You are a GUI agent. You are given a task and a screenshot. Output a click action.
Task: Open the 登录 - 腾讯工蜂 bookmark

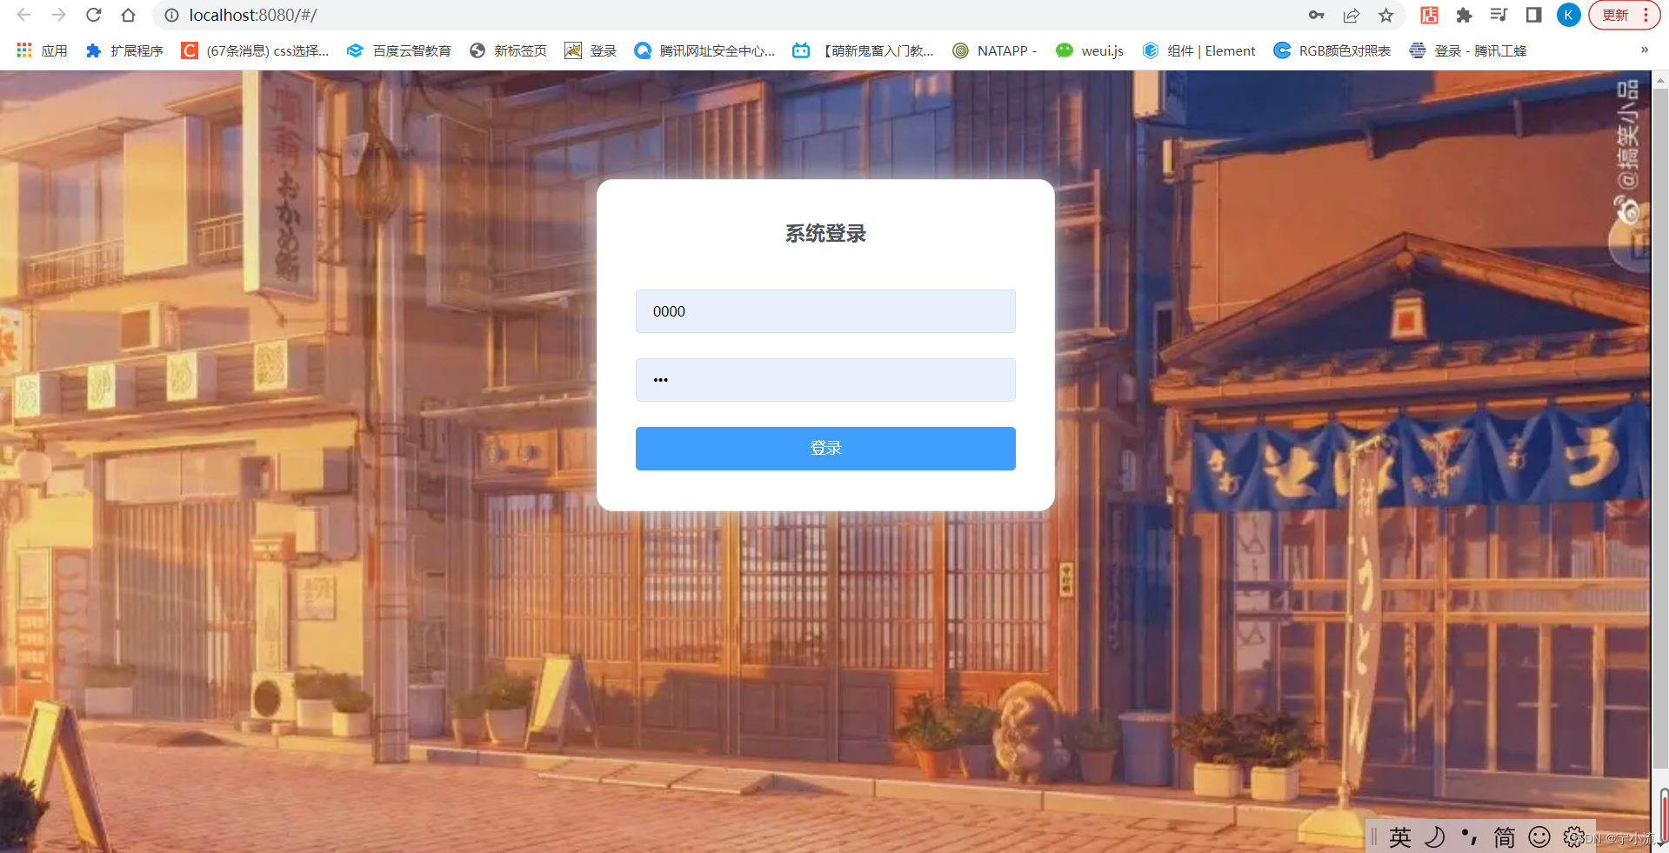point(1467,50)
